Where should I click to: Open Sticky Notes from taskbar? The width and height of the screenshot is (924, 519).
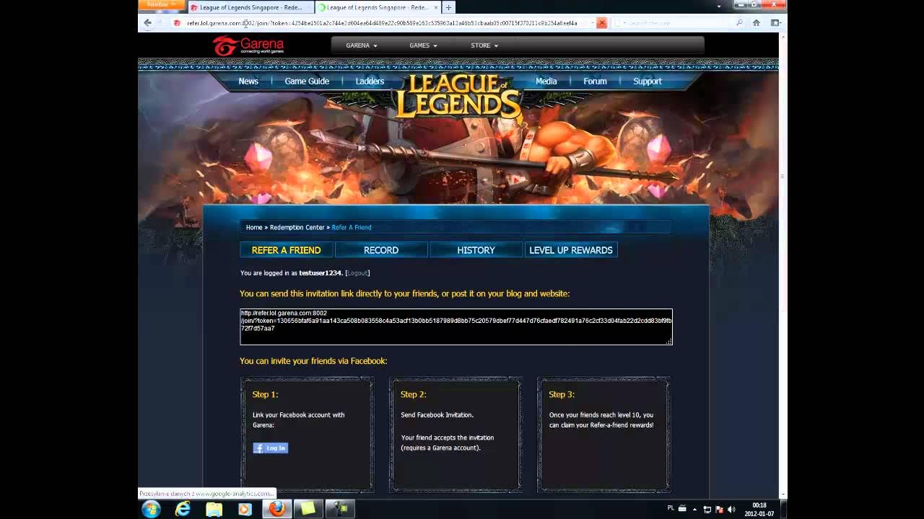(308, 509)
